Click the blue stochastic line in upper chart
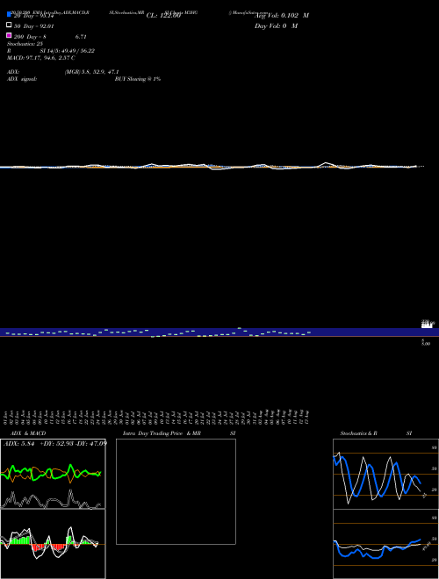The height and width of the screenshot is (579, 439). tap(376, 477)
